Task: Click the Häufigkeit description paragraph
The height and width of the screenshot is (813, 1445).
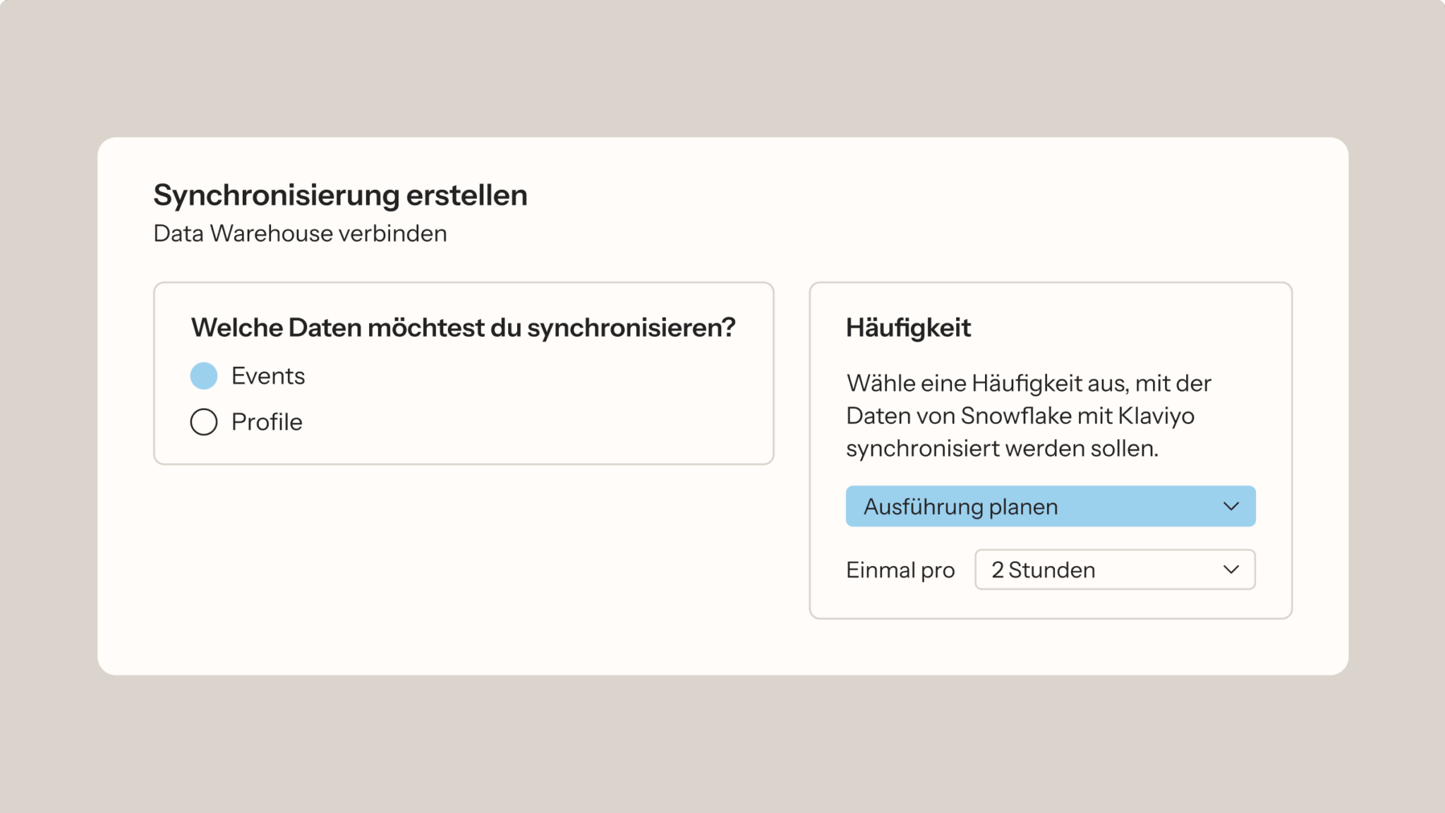Action: (x=1028, y=416)
